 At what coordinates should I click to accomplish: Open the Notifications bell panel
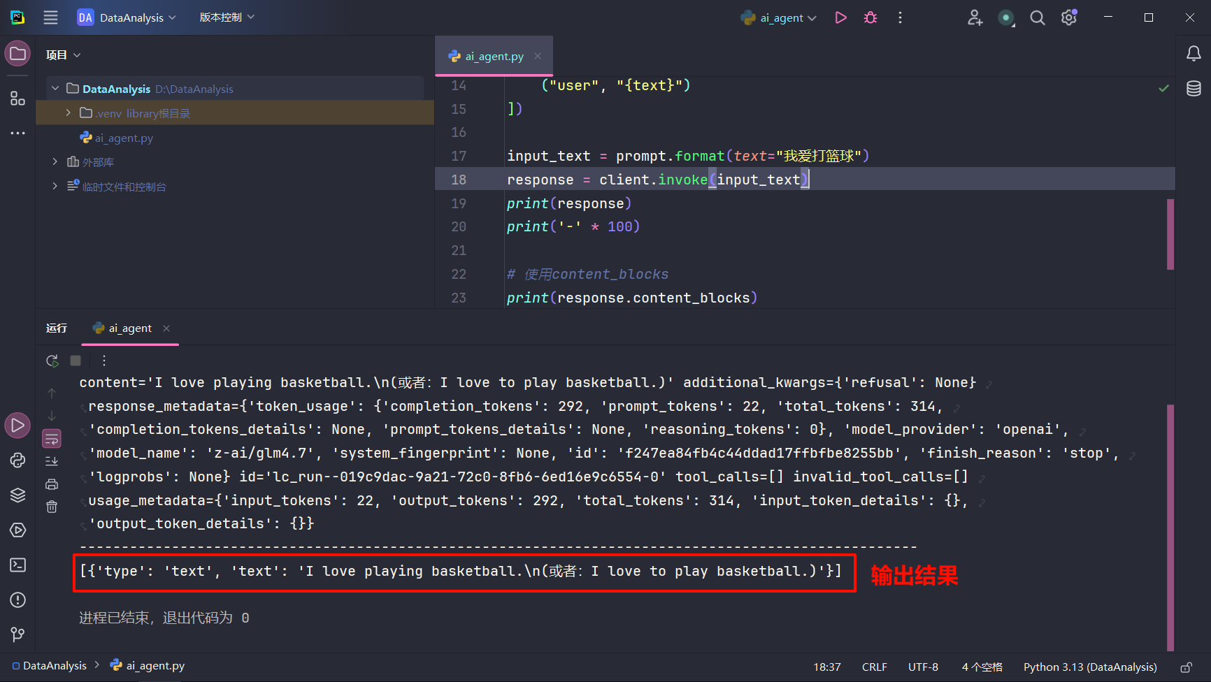pos(1194,54)
